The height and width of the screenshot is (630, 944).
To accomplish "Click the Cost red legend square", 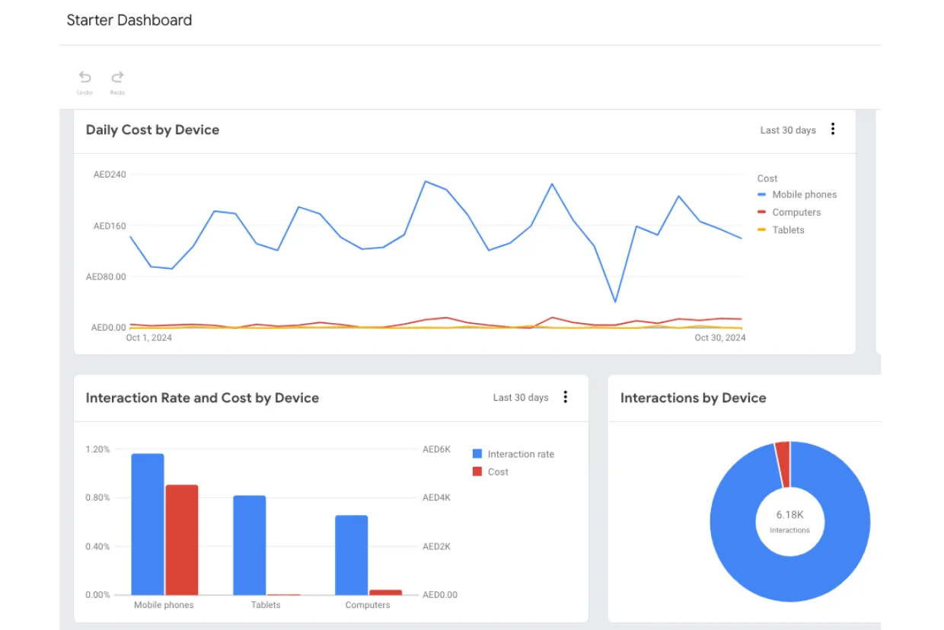I will [x=477, y=472].
